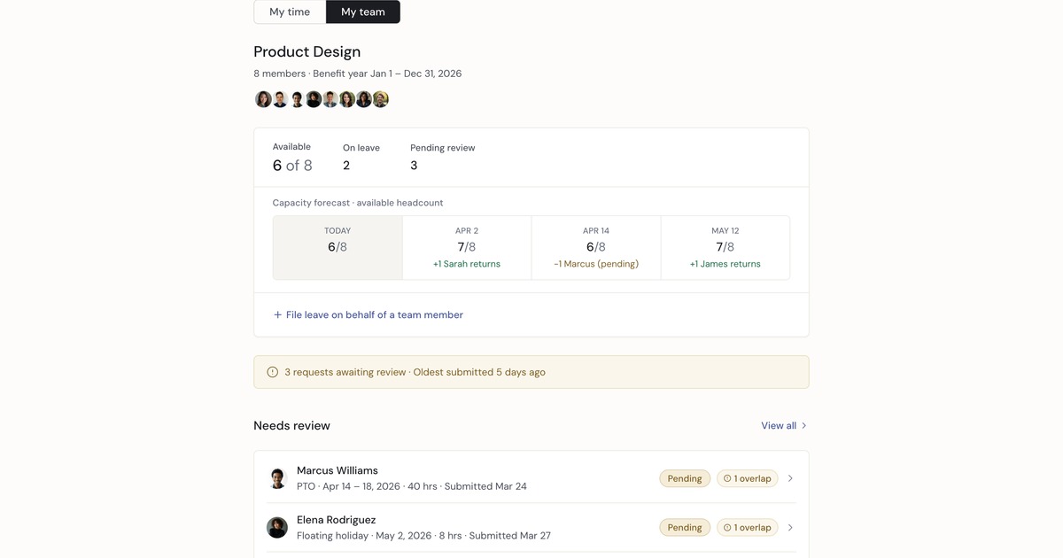Expand Marcus Williams' request with the chevron

(790, 478)
